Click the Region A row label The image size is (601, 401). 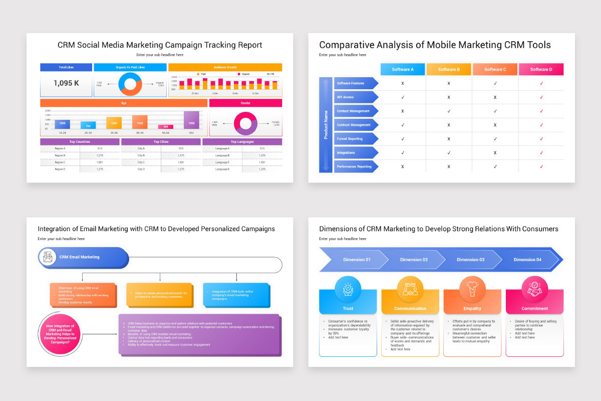click(x=60, y=148)
